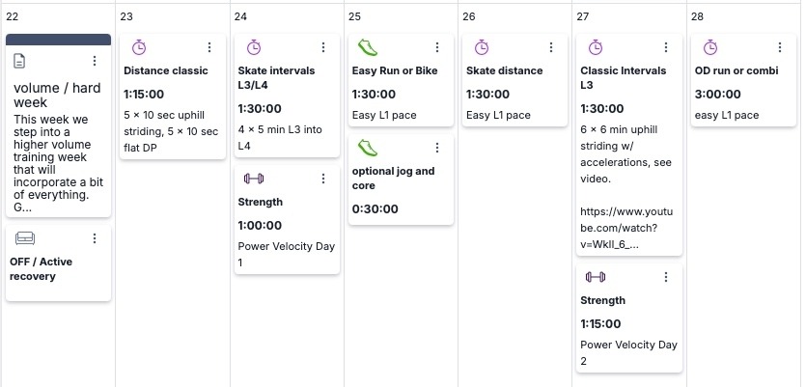Click the stopwatch icon on Distance classic
The width and height of the screenshot is (806, 387).
(x=139, y=47)
